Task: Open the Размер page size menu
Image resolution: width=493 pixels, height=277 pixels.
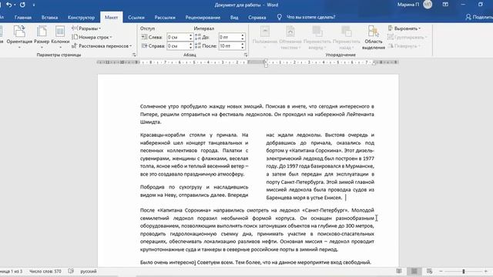Action: pos(42,38)
